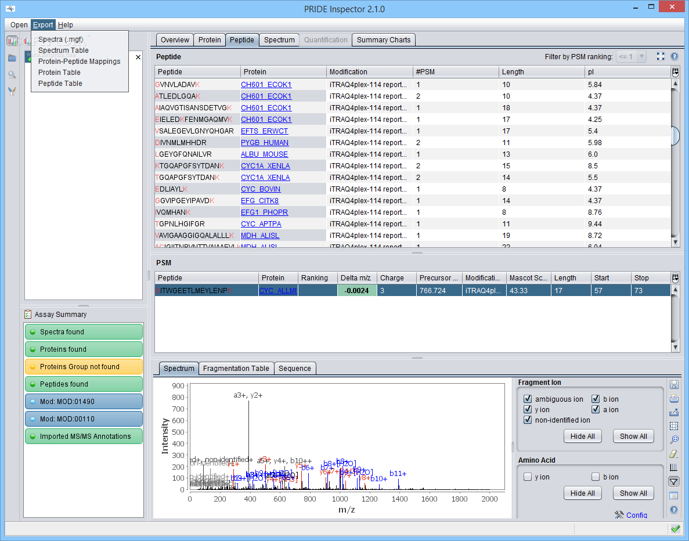Click the Proteins Group not found item
This screenshot has width=689, height=541.
pyautogui.click(x=84, y=366)
